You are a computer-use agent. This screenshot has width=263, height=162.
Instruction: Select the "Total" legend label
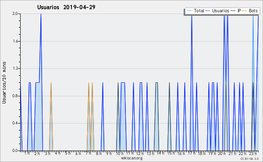199,11
